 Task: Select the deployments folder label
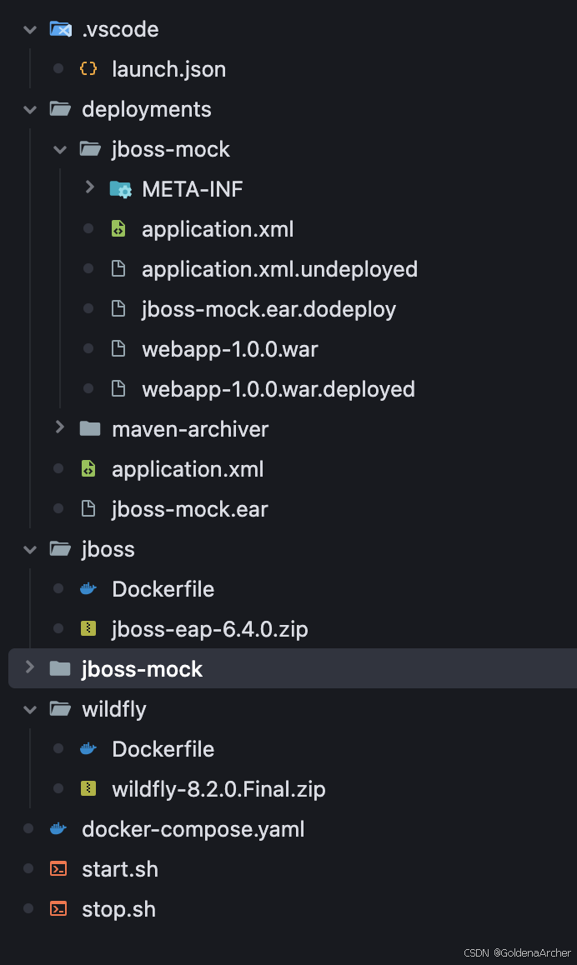pos(147,109)
